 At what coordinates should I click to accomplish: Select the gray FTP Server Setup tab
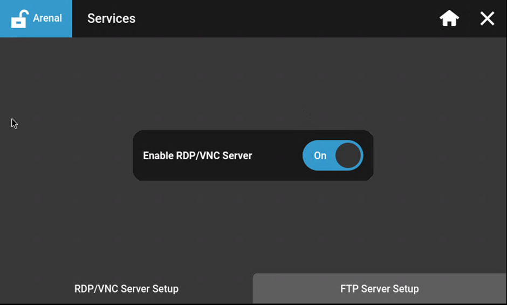(x=380, y=289)
